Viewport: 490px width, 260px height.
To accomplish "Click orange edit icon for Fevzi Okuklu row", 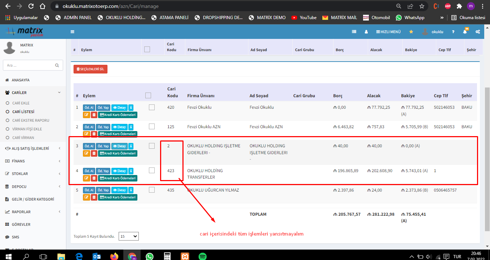I will pos(87,115).
